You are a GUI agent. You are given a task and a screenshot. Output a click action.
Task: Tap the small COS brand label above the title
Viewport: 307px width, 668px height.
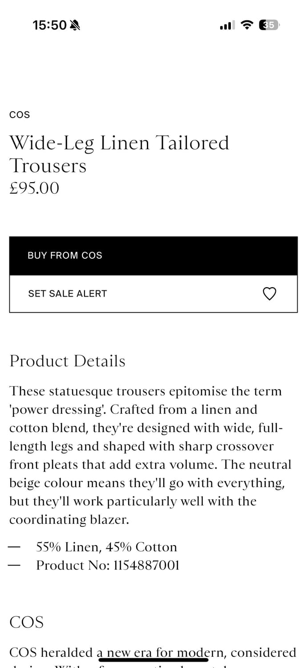coord(20,115)
